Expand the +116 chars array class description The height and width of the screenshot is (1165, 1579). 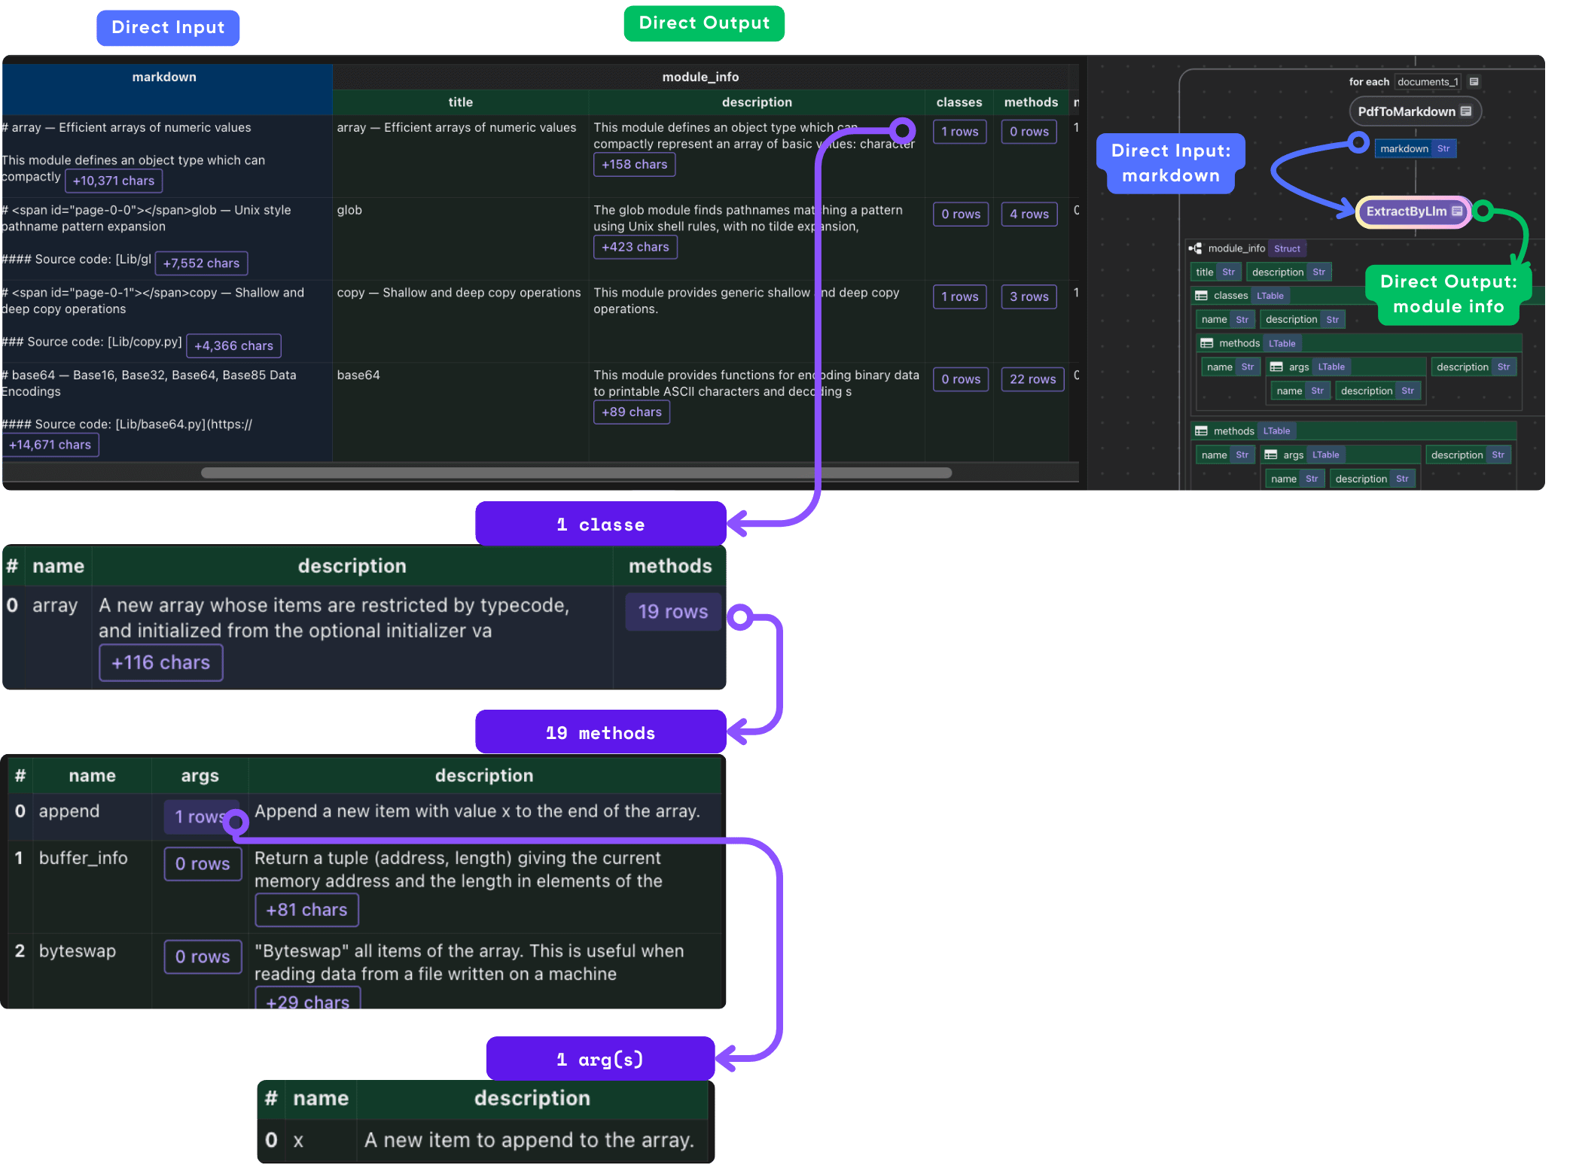[x=160, y=662]
